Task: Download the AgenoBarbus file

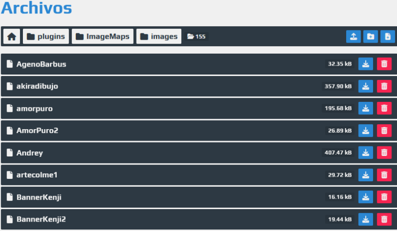Action: pyautogui.click(x=366, y=64)
